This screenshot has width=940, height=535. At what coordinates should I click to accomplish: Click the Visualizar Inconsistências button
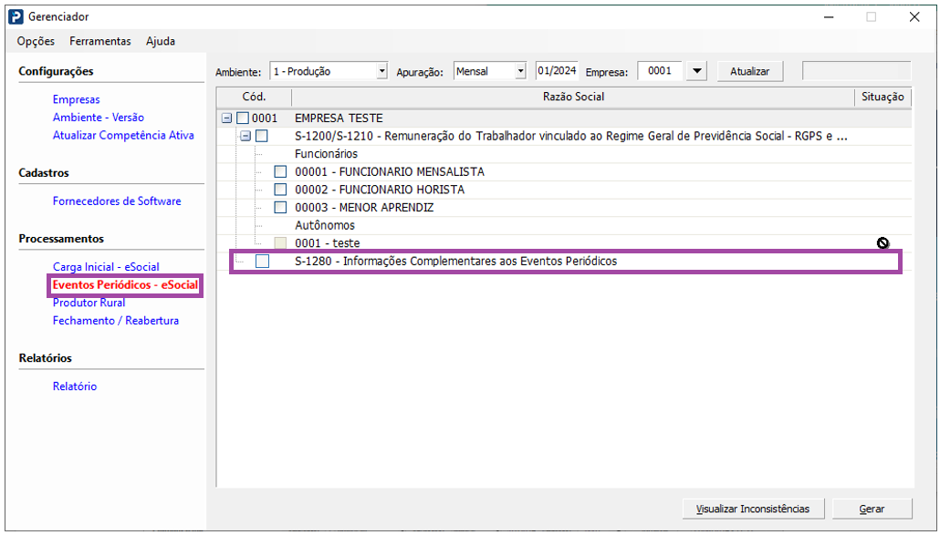point(753,509)
